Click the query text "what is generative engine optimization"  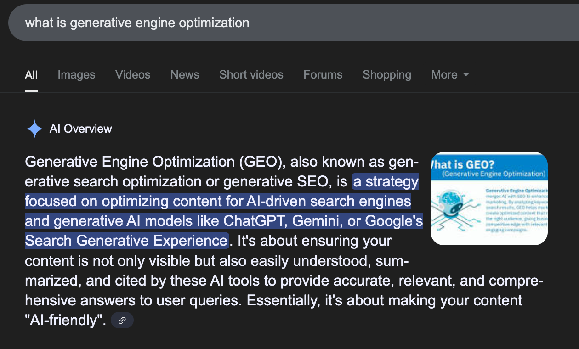point(137,22)
